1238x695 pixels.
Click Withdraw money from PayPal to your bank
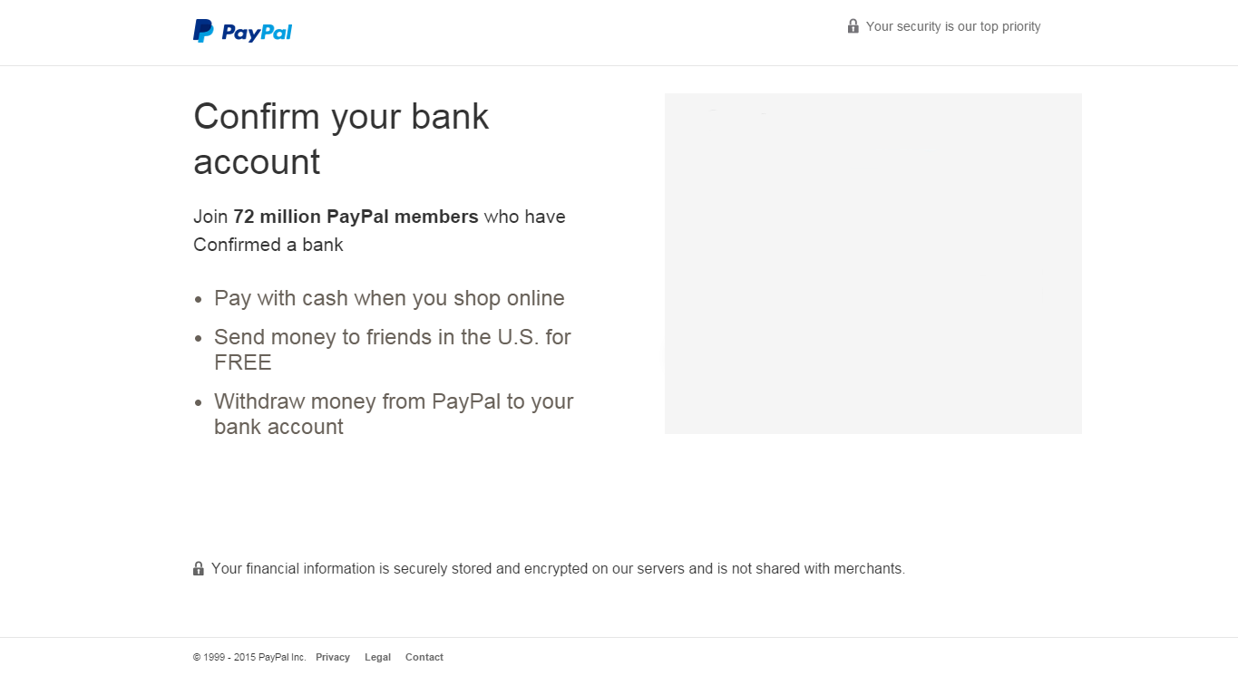pos(394,413)
